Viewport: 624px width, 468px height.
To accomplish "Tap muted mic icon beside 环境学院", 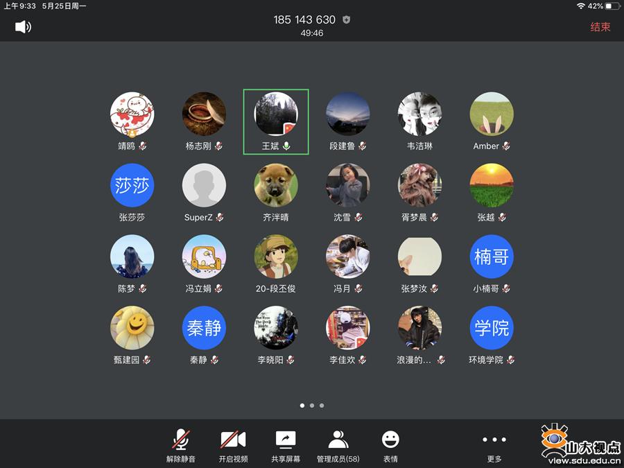I will (x=510, y=360).
